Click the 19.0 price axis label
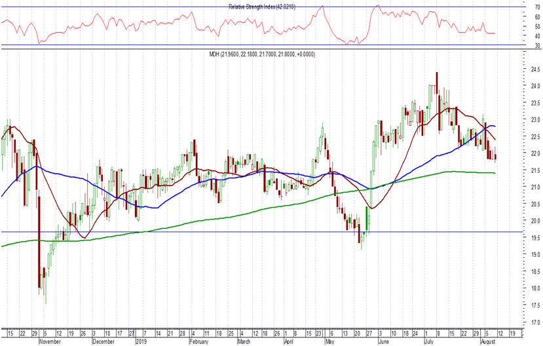The image size is (543, 346). pos(536,254)
